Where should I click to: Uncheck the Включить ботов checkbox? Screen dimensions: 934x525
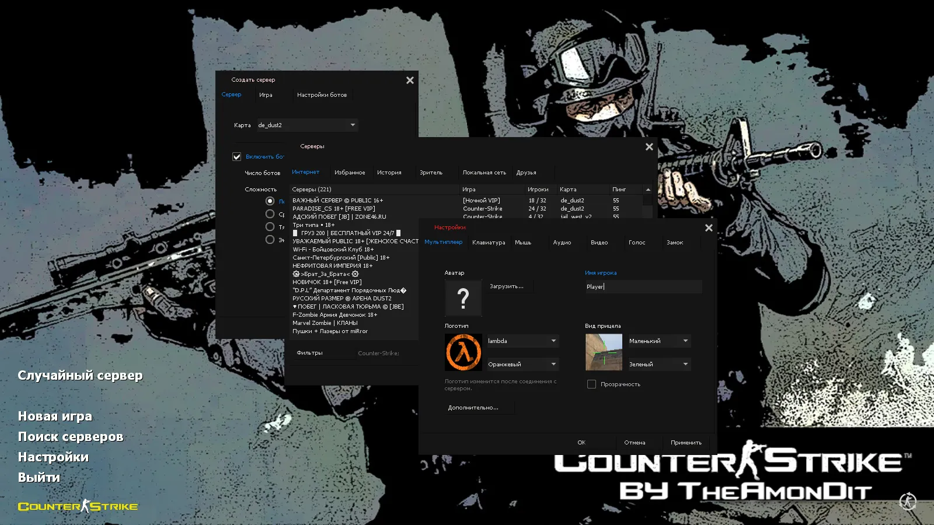(236, 156)
